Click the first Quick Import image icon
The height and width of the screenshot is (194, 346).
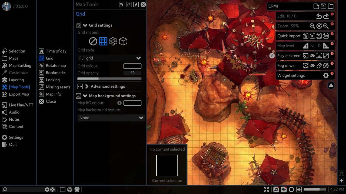point(305,36)
